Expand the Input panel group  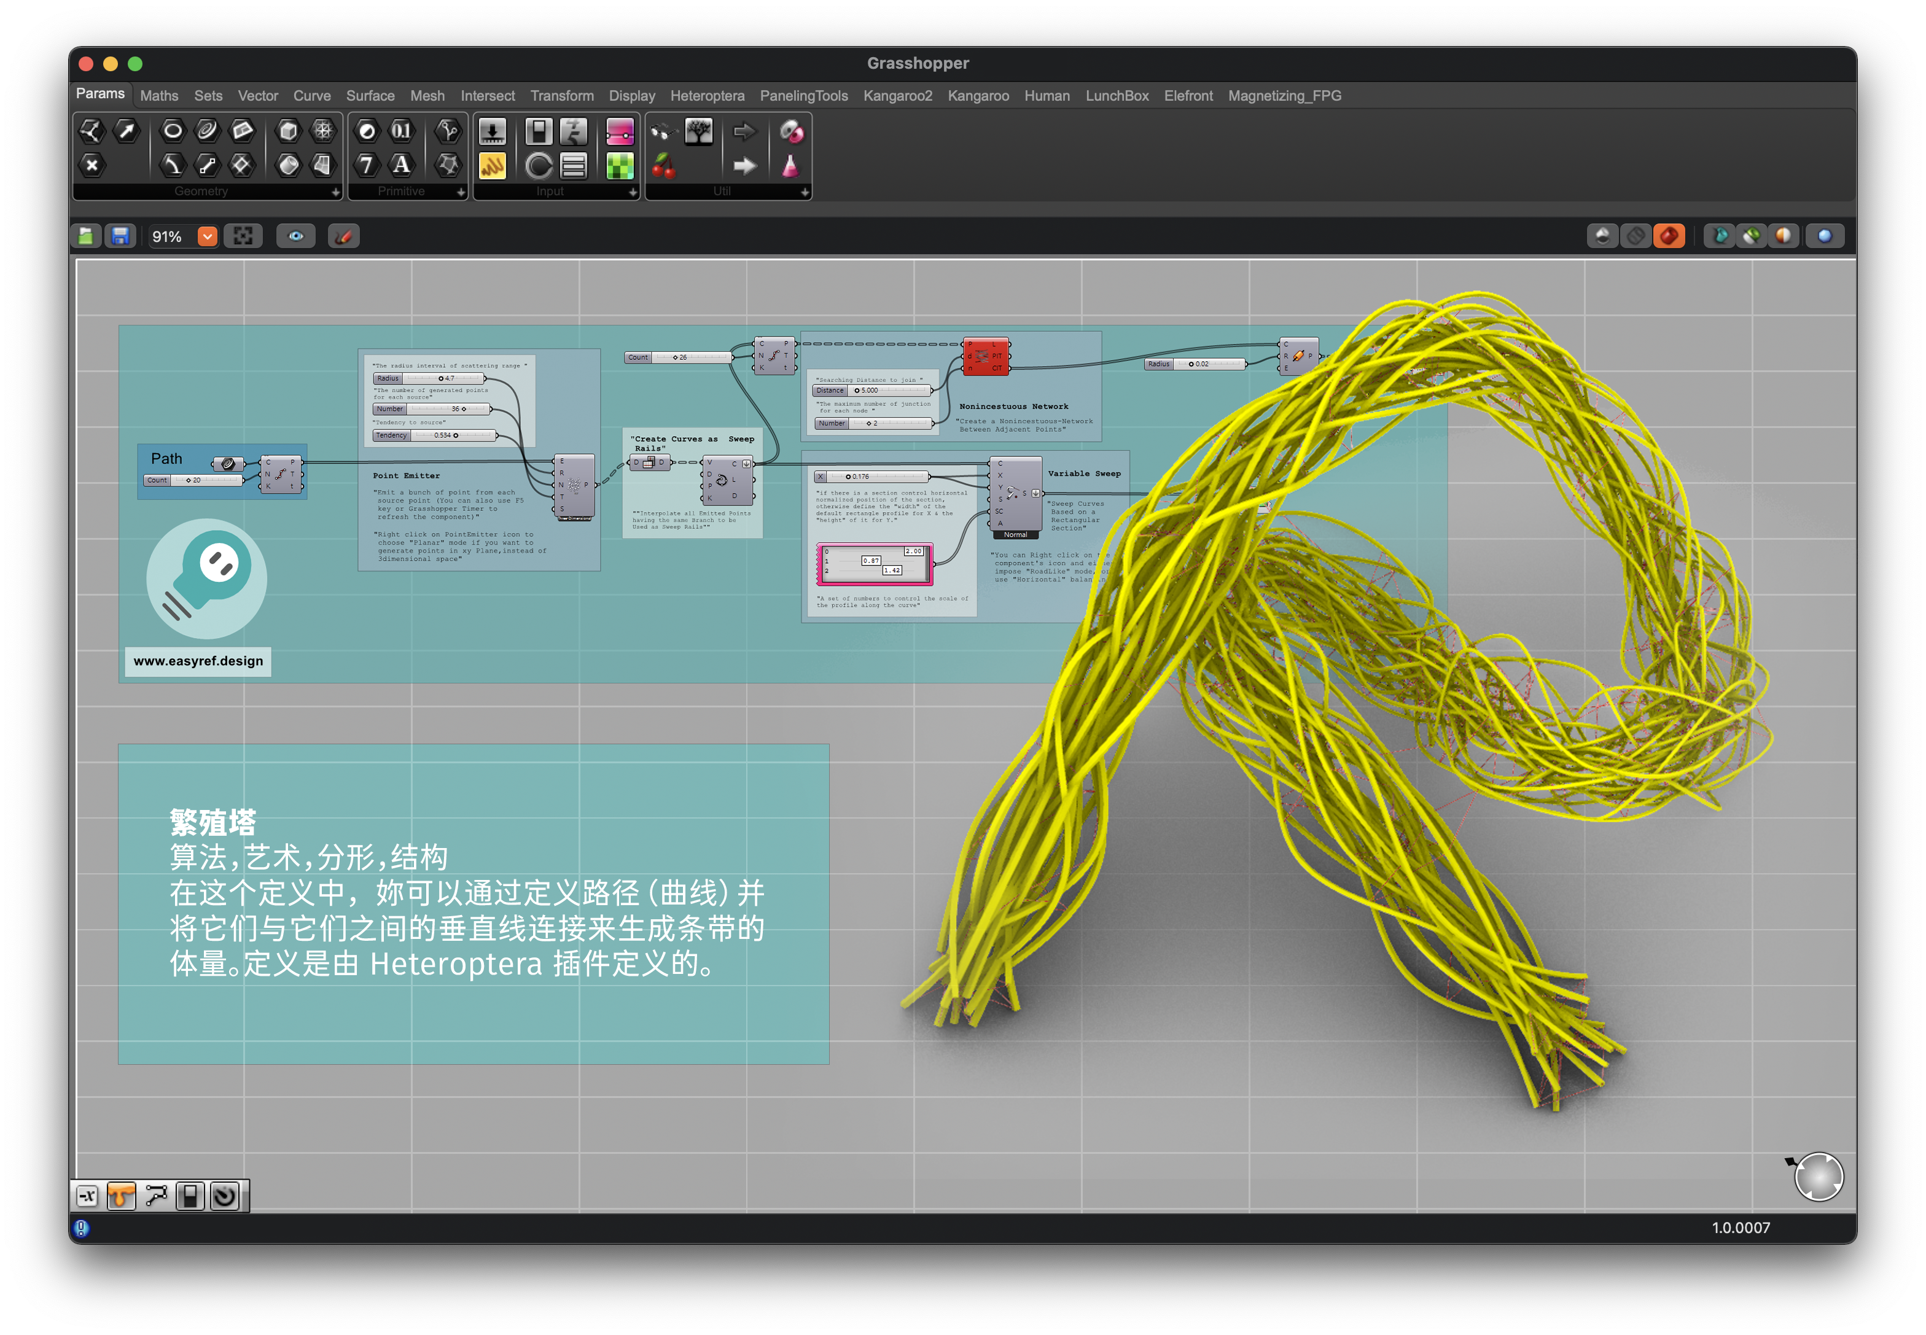[x=633, y=192]
